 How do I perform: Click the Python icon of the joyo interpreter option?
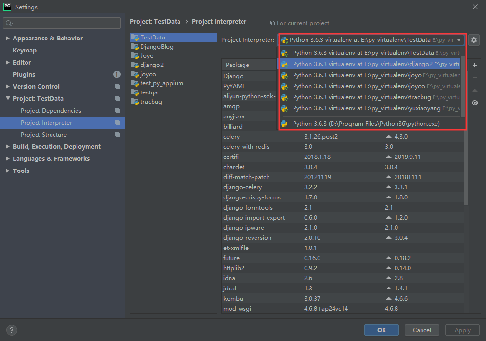coord(284,76)
